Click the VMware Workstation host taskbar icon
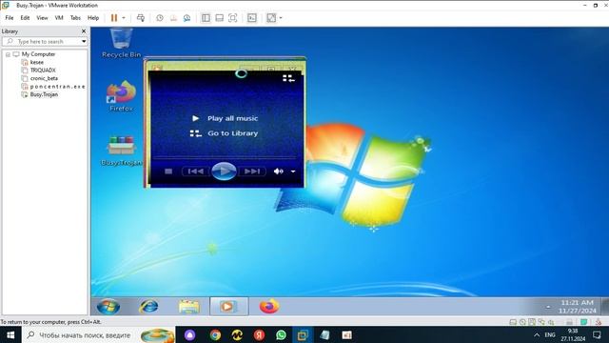 tap(303, 334)
